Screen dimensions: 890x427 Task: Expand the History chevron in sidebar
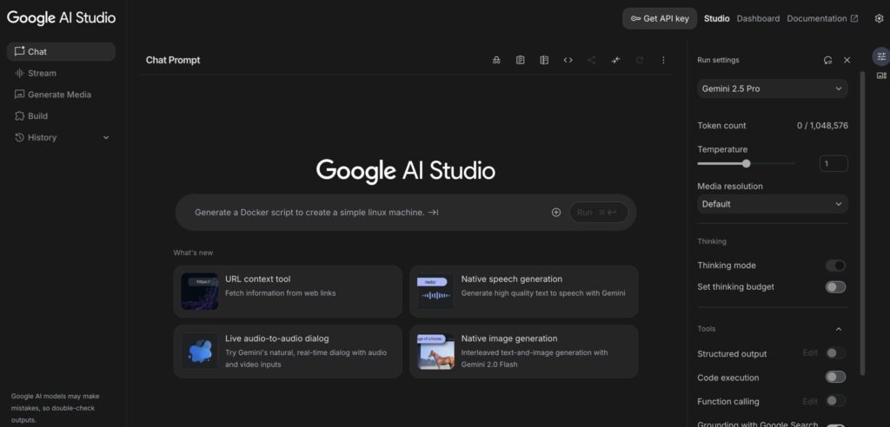[106, 137]
